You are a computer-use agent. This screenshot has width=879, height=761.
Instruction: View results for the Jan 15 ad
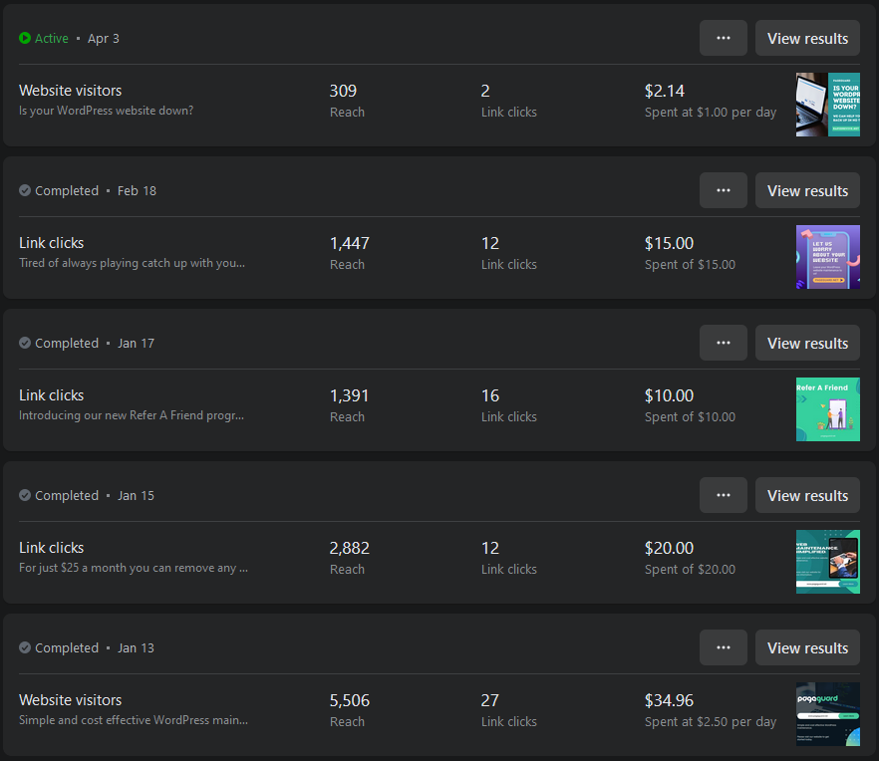click(x=807, y=495)
